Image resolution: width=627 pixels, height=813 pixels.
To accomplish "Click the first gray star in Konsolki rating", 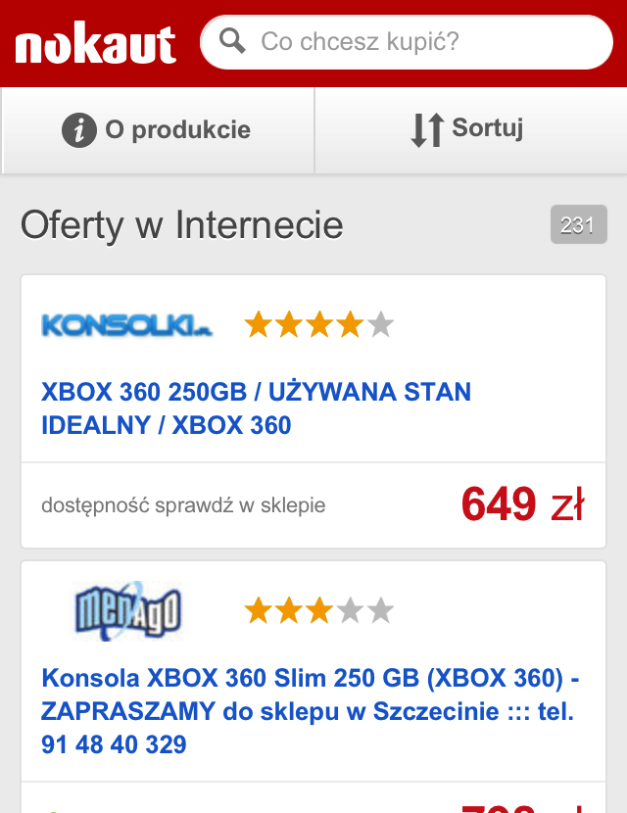I will pyautogui.click(x=380, y=324).
